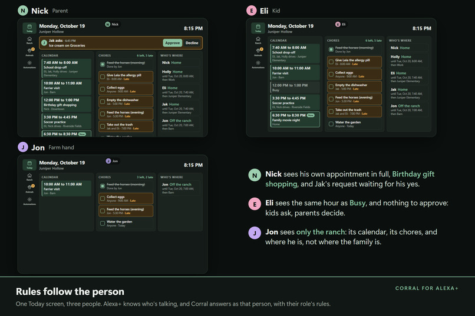Click the Nick user chip in Nick's panel header
This screenshot has width=475, height=316.
click(x=112, y=24)
